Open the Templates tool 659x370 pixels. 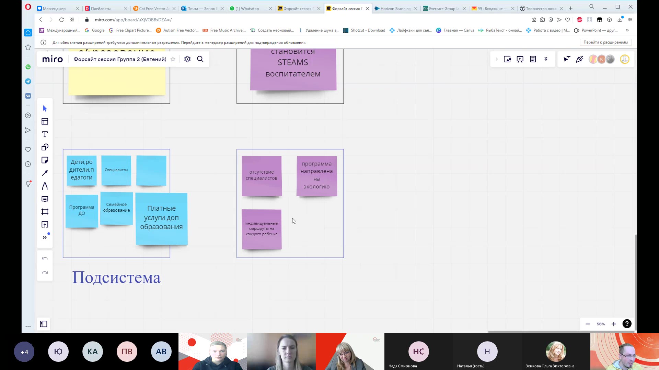point(45,122)
